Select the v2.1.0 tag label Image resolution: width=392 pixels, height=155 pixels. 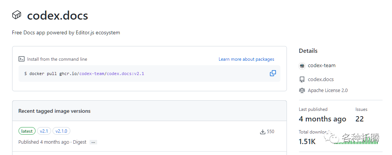tap(61, 131)
